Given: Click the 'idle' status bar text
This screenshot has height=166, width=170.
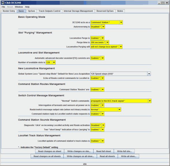Looking at the screenshot, I should pos(85,164).
